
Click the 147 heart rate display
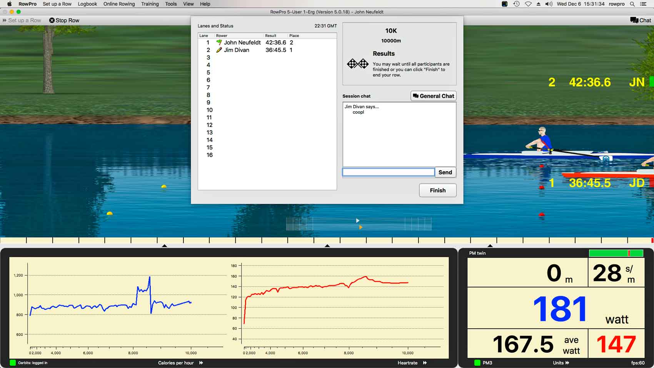click(x=616, y=344)
